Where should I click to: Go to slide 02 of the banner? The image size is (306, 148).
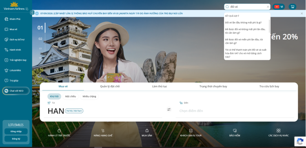coord(40,39)
